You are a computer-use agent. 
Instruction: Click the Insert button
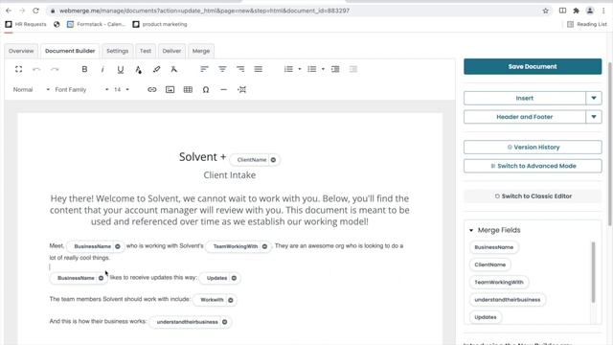click(x=525, y=98)
